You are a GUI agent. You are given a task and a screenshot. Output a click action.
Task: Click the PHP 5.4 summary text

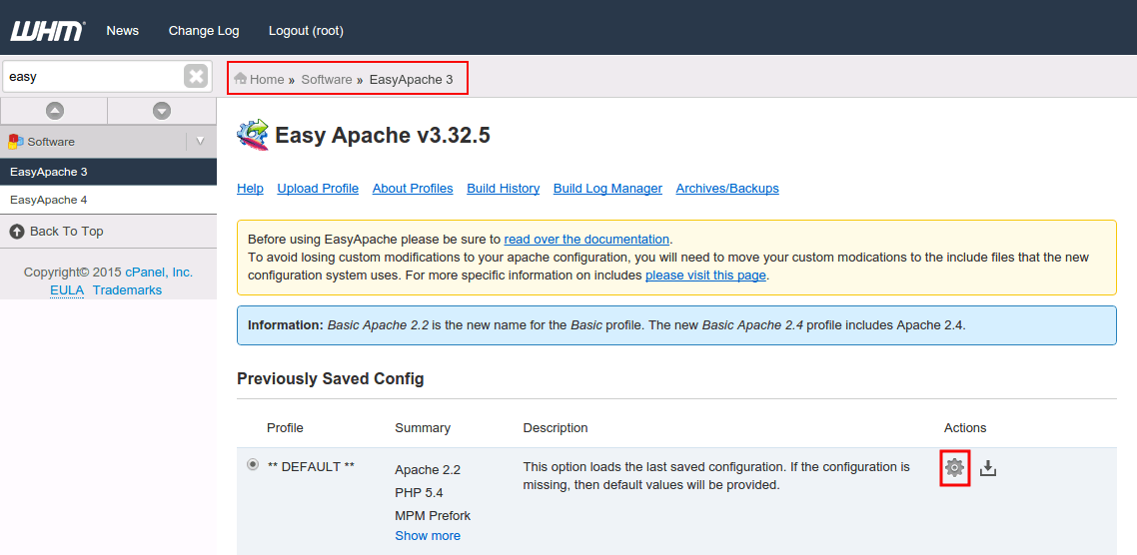(419, 493)
